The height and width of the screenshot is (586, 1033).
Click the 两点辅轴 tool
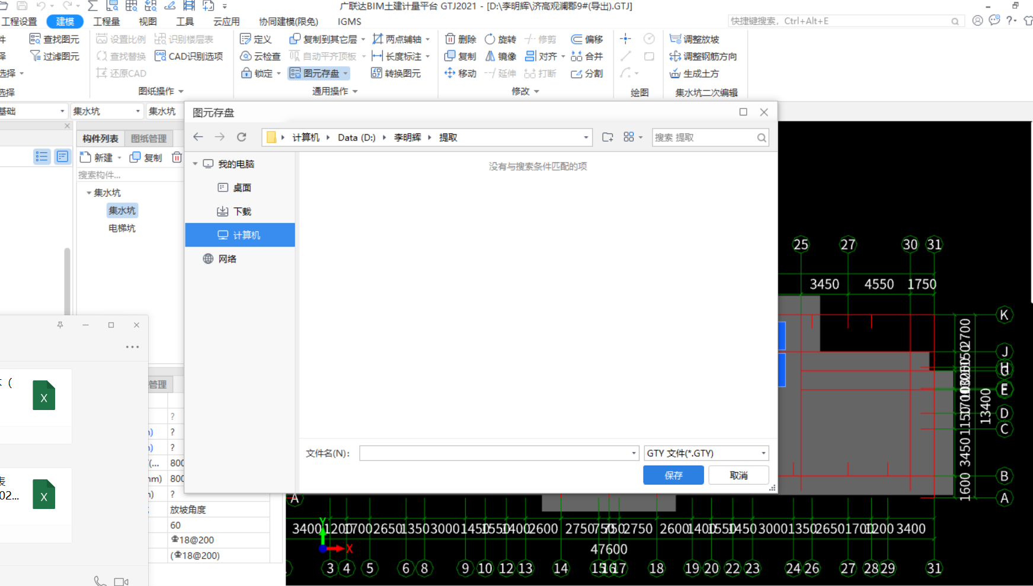click(397, 39)
